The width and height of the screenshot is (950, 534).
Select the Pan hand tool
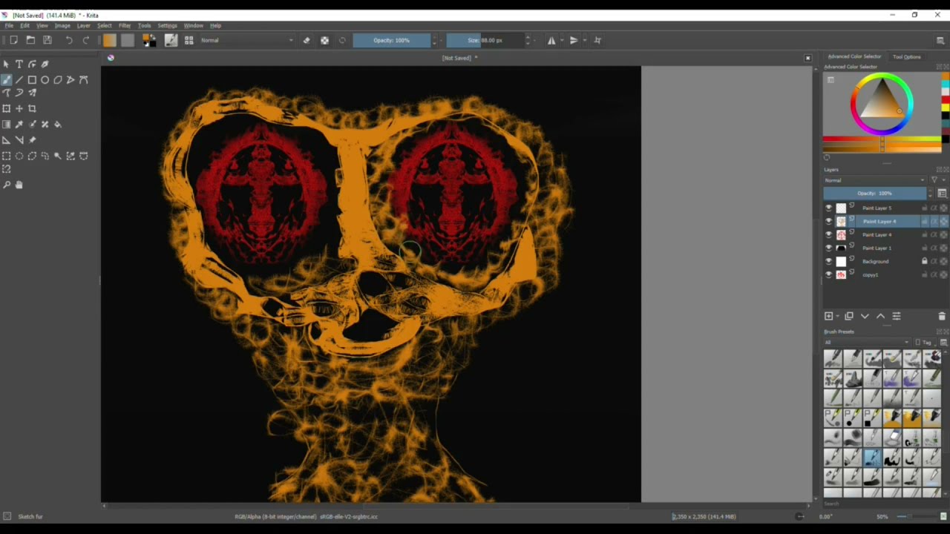(19, 185)
